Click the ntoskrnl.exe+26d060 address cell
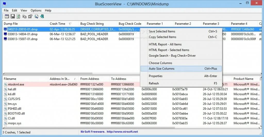This screenshot has width=264, height=137. (63, 84)
